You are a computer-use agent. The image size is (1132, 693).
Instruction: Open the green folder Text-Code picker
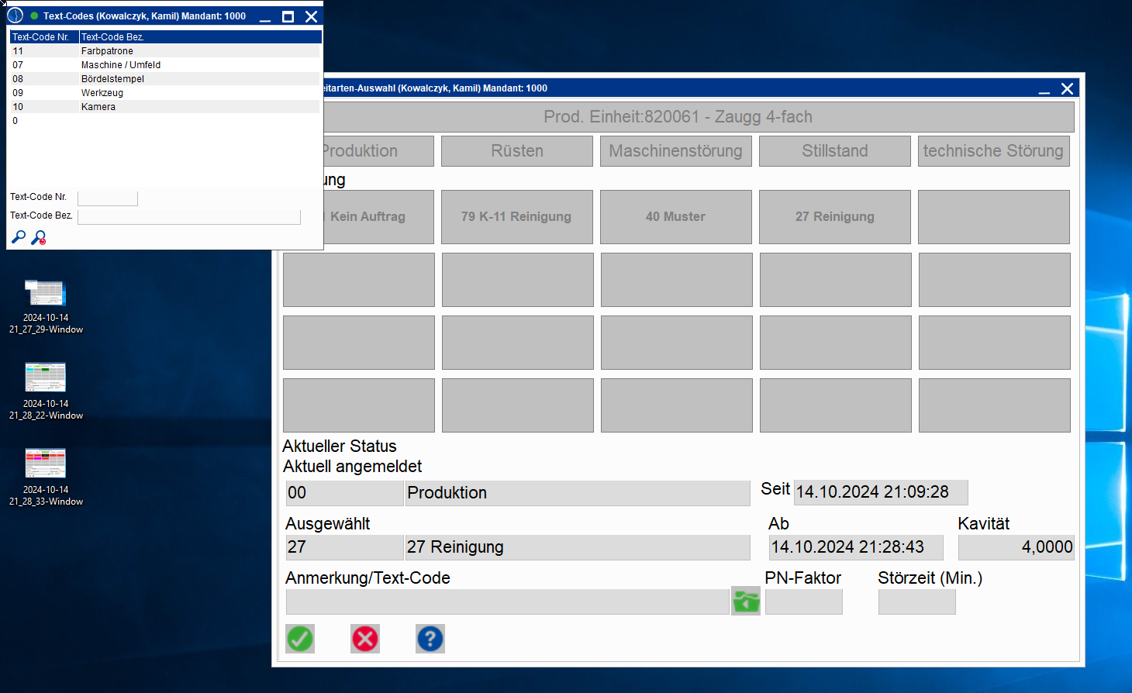pyautogui.click(x=746, y=602)
